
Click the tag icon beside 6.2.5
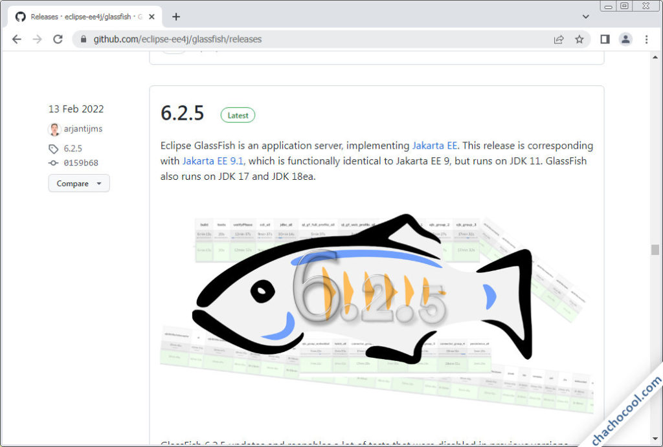tap(53, 149)
